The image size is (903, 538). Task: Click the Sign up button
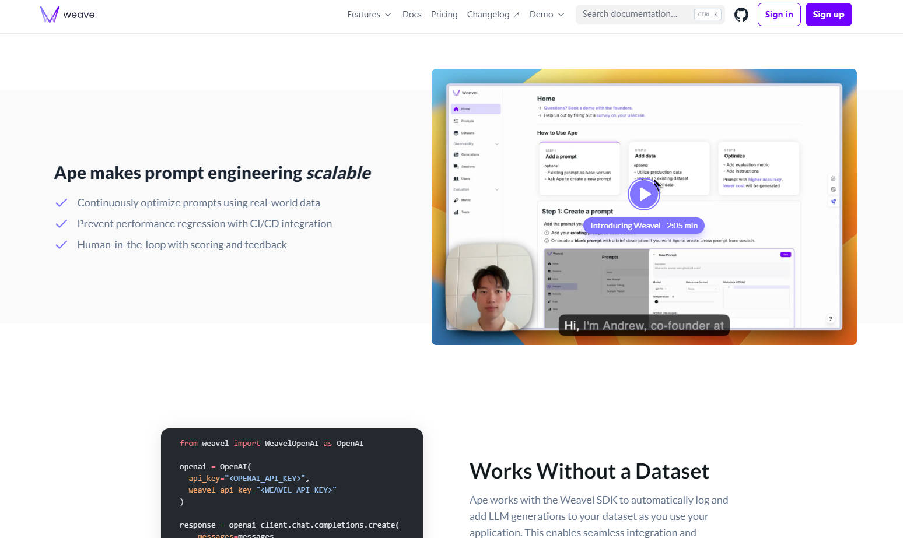(828, 15)
